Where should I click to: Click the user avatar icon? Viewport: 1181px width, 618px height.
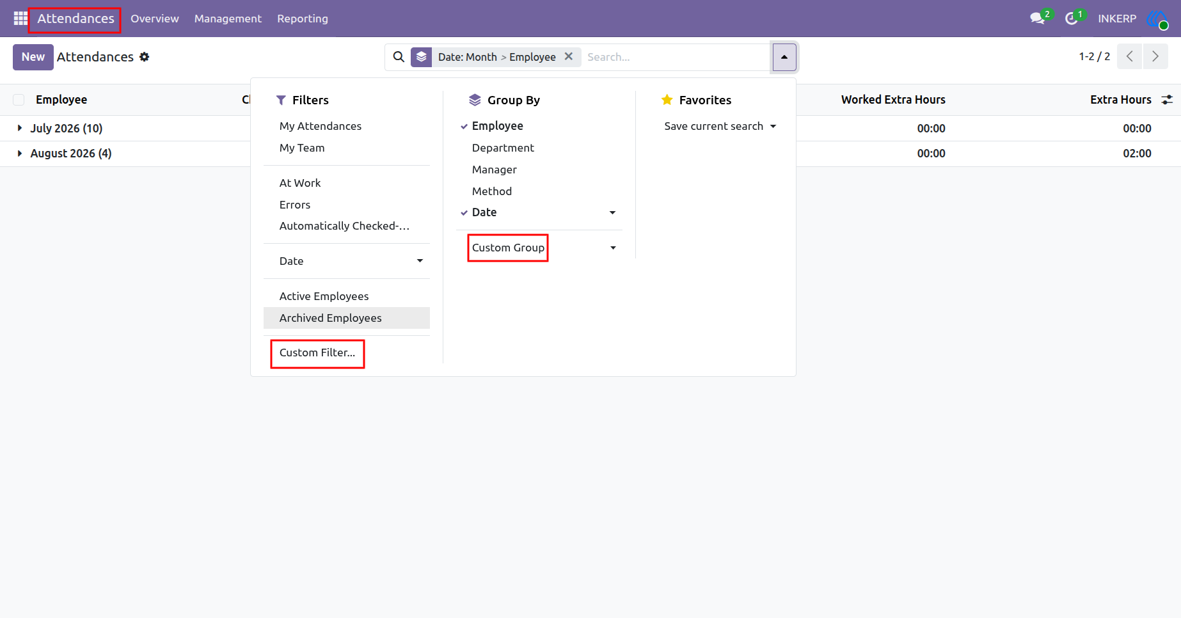1157,19
